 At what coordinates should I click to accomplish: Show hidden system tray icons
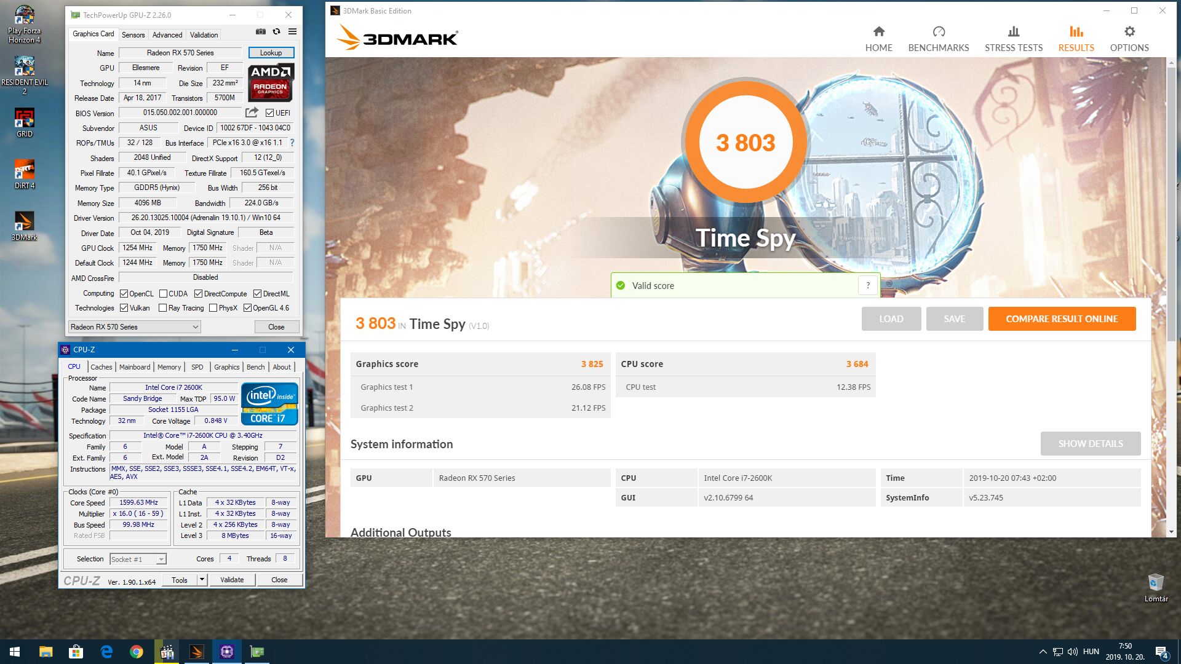[x=1043, y=652]
